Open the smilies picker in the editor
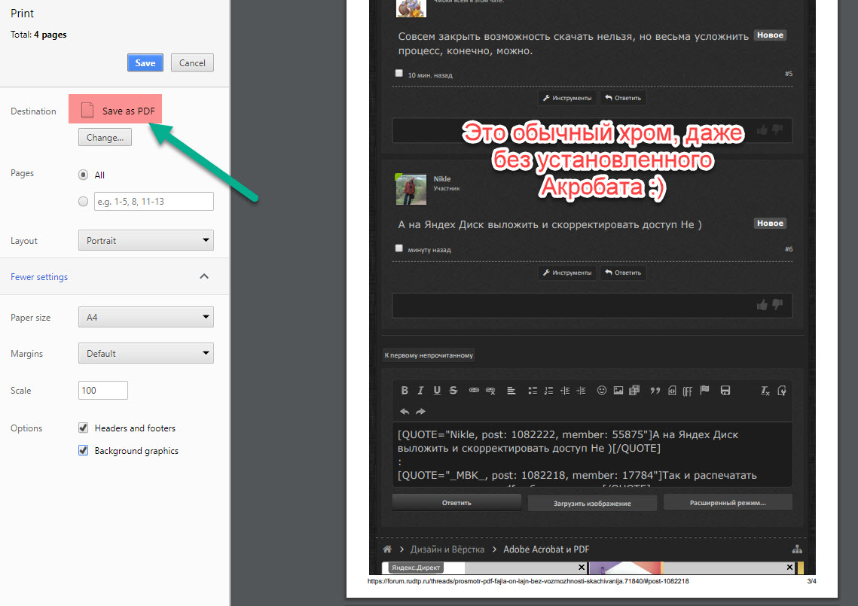This screenshot has height=606, width=858. 602,391
